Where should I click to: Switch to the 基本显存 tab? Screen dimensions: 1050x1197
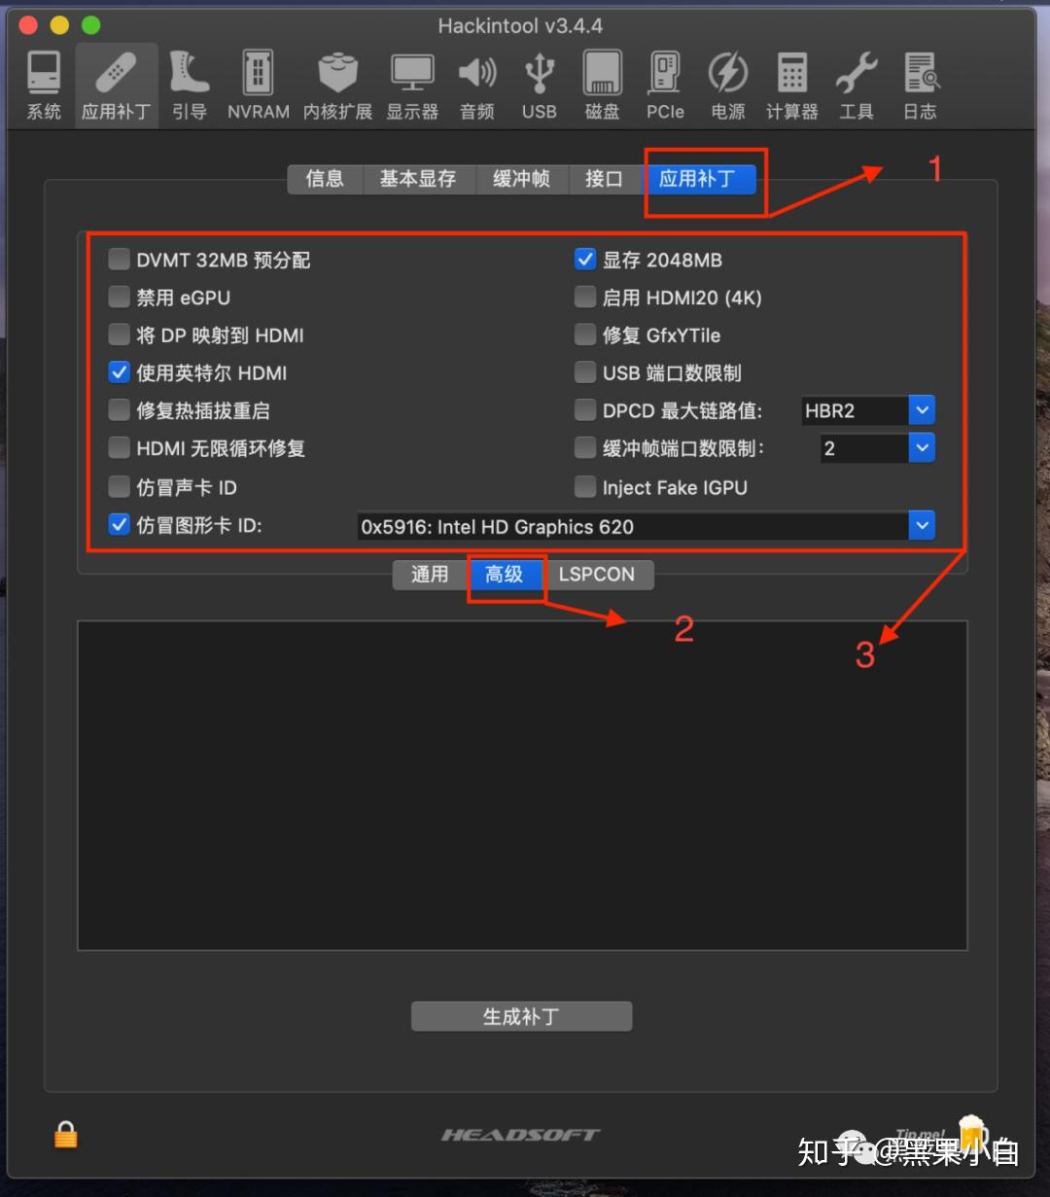point(418,179)
